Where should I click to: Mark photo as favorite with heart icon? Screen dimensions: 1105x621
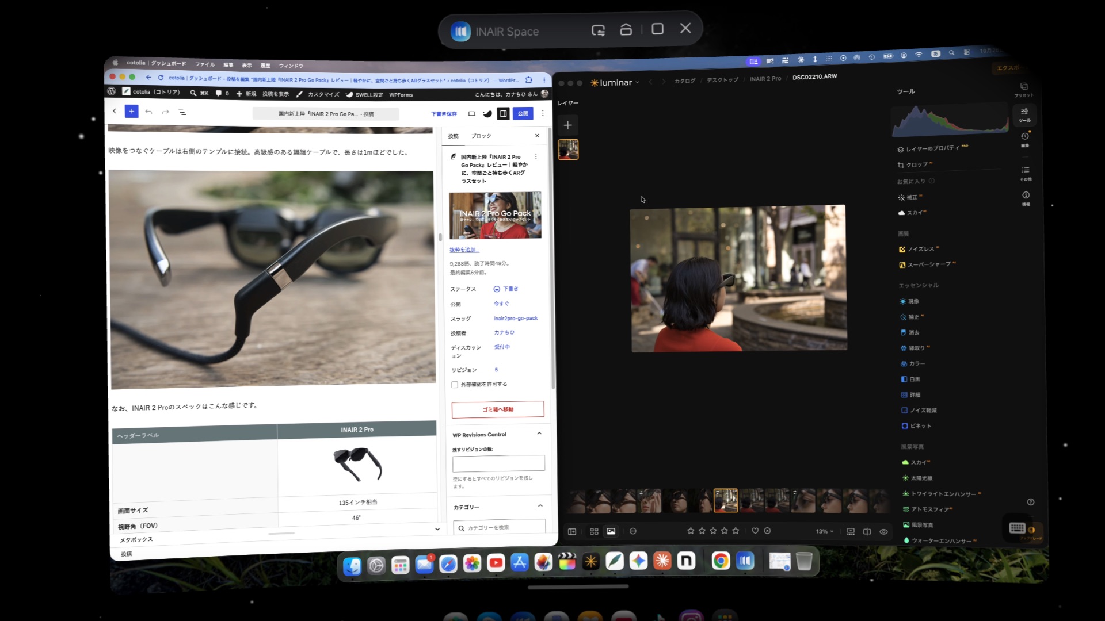[x=755, y=531]
